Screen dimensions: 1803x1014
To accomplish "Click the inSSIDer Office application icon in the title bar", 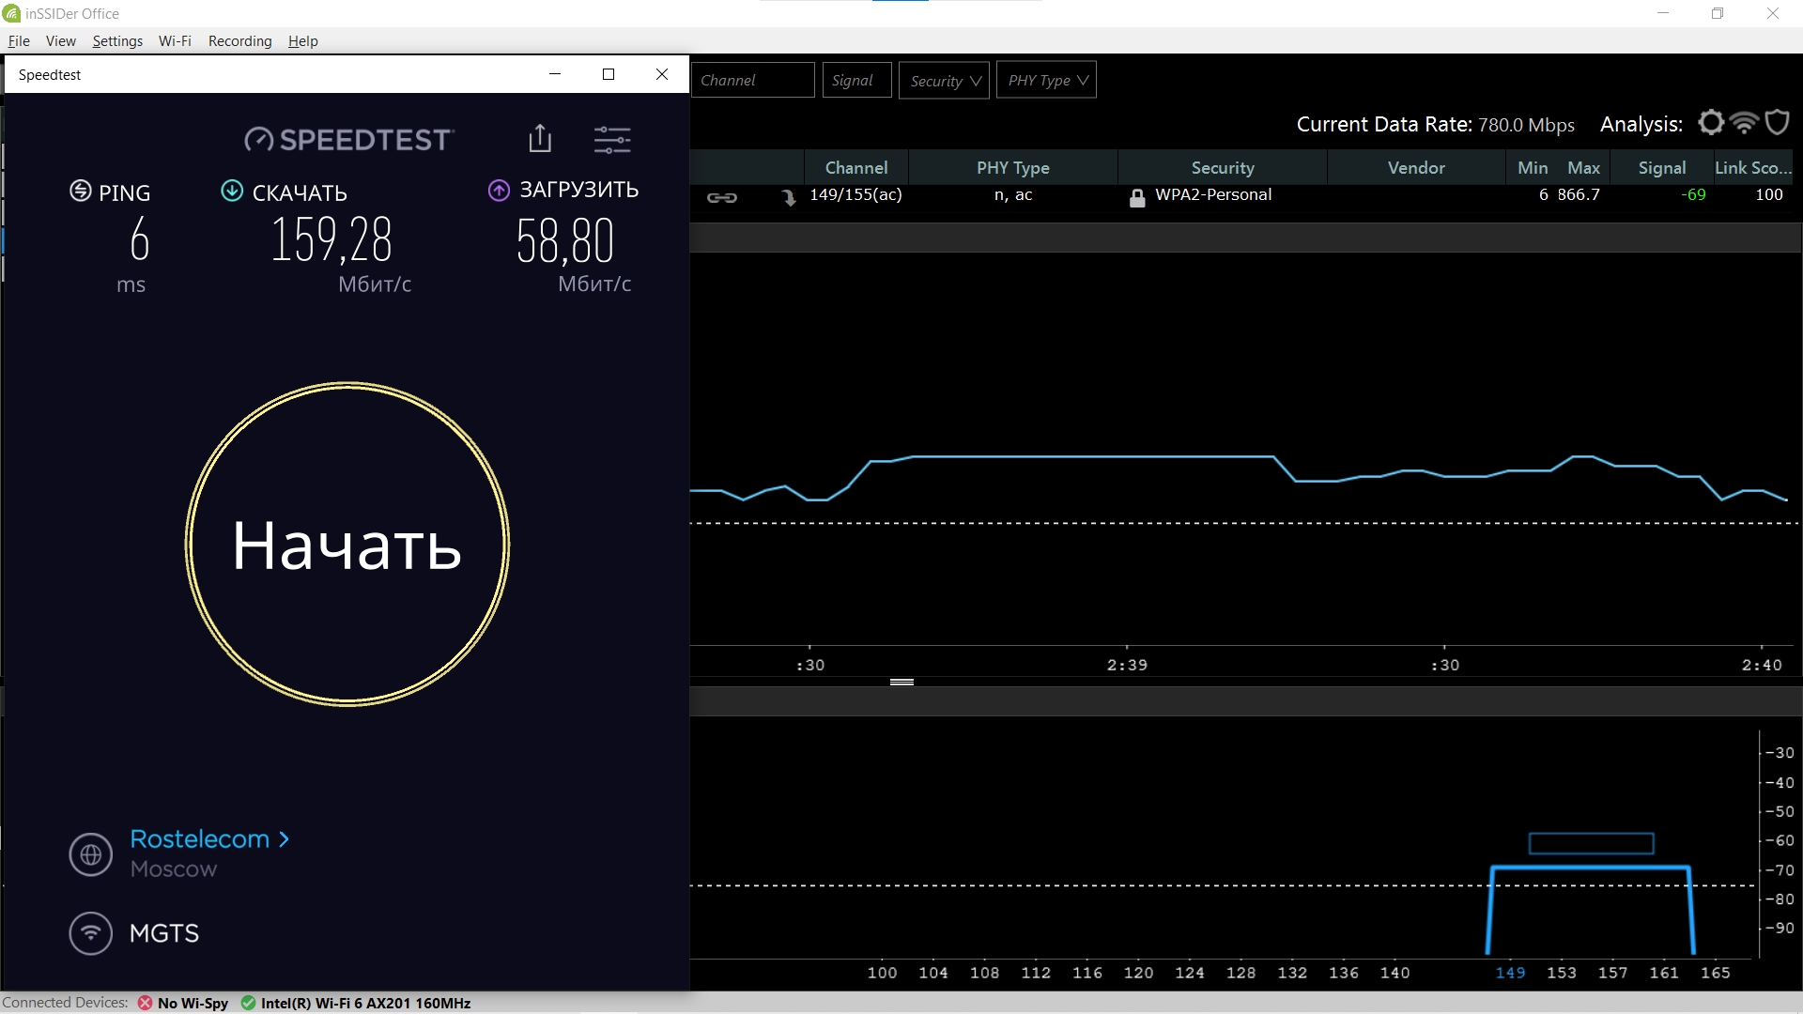I will [11, 13].
